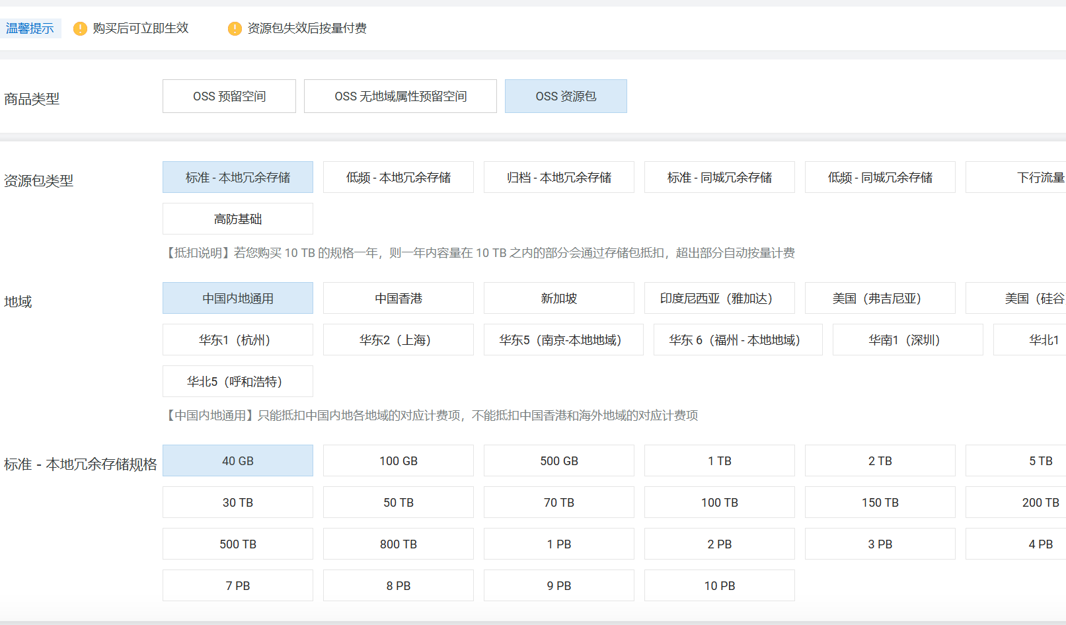This screenshot has height=625, width=1066.
Task: Select 华南1（深圳）region
Action: point(908,340)
